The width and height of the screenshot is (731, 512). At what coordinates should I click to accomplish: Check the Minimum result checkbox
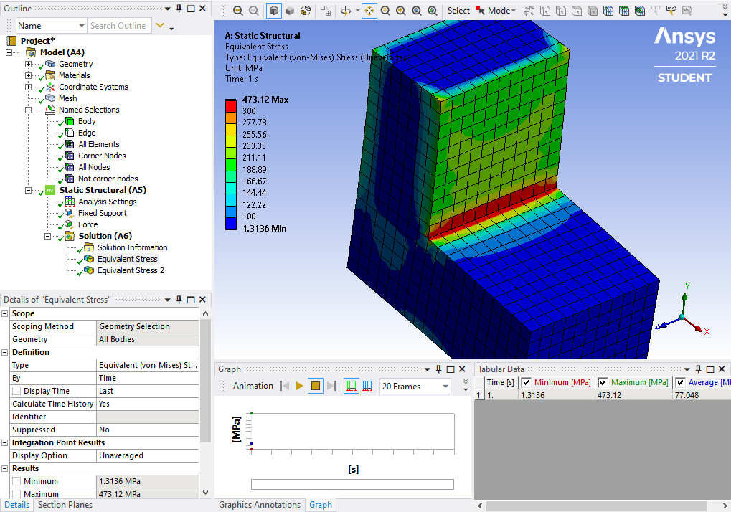[16, 481]
